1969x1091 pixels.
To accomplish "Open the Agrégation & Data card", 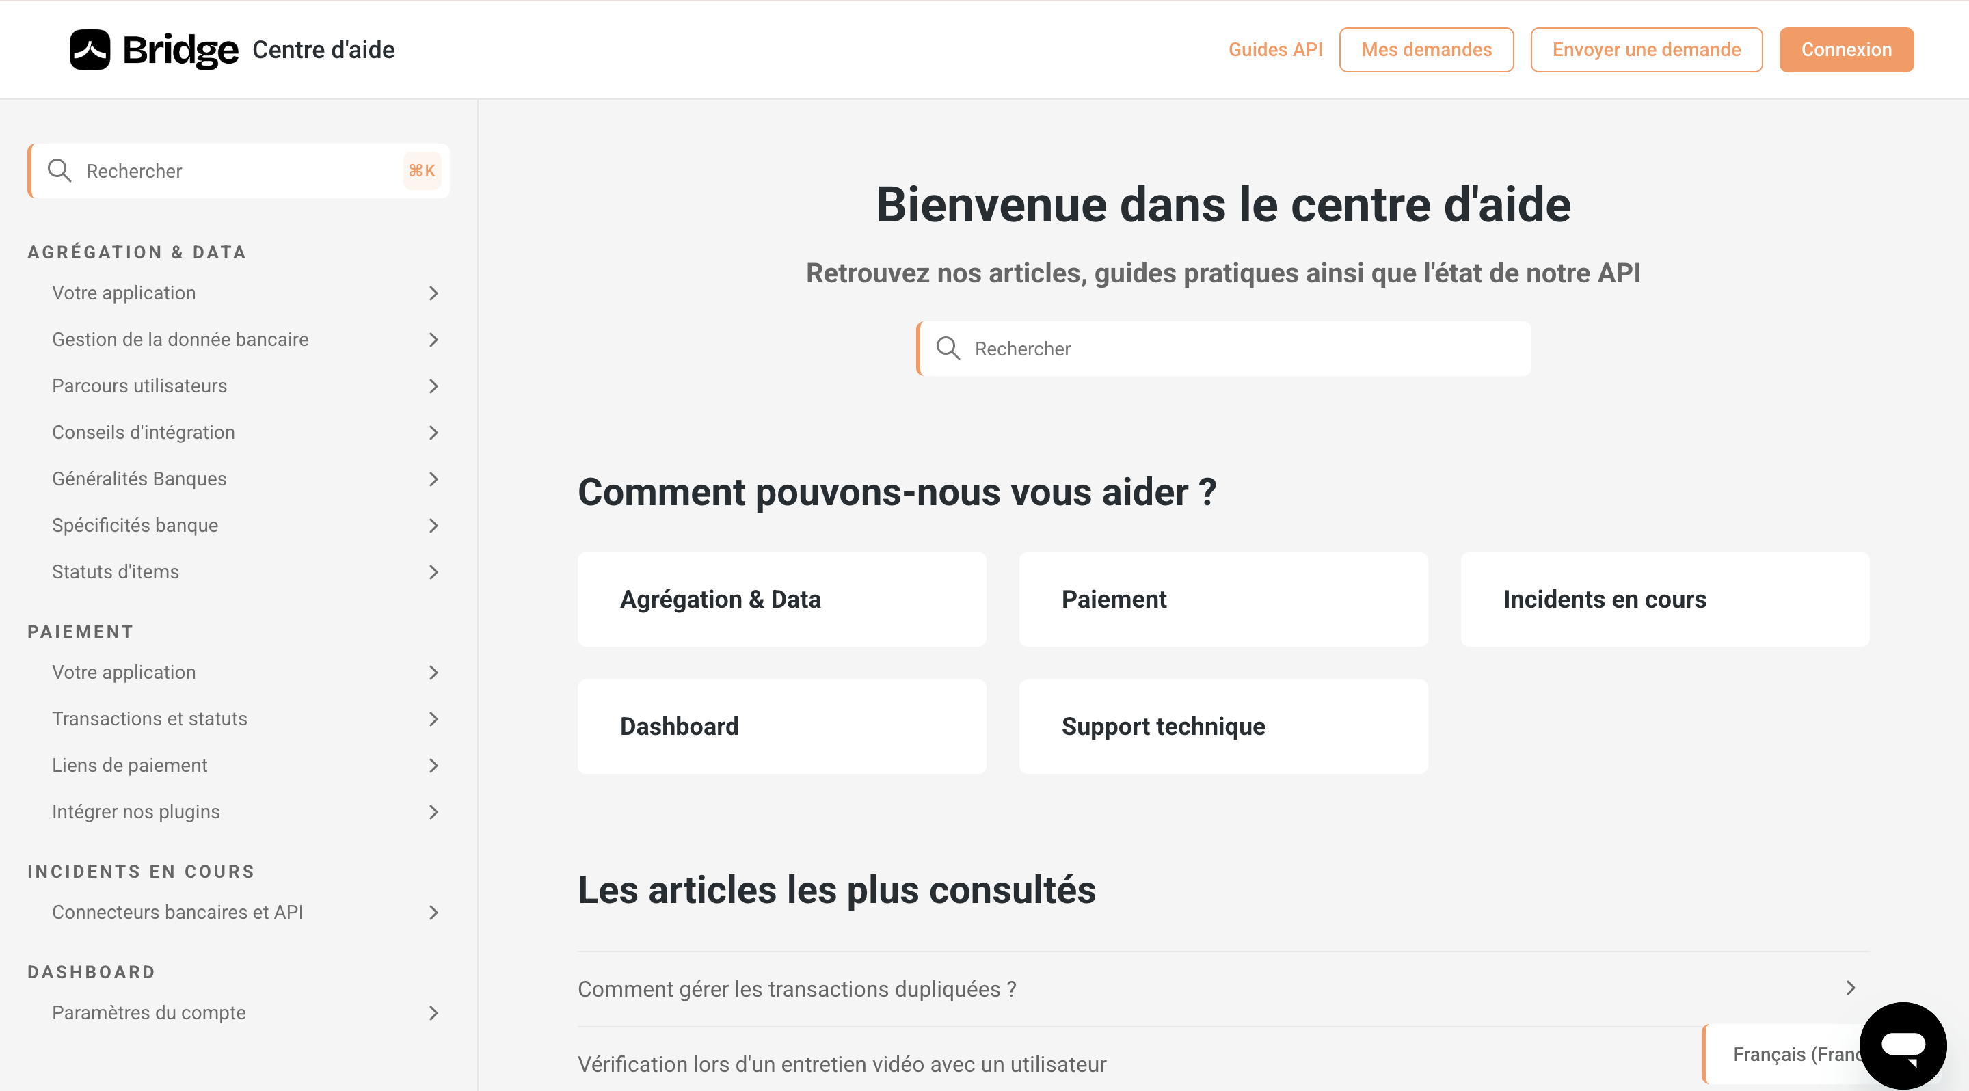I will pos(781,600).
